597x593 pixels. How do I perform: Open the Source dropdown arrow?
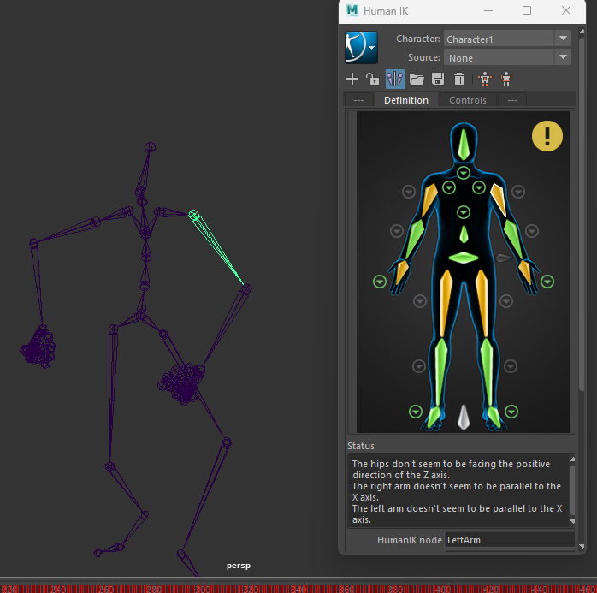[563, 57]
